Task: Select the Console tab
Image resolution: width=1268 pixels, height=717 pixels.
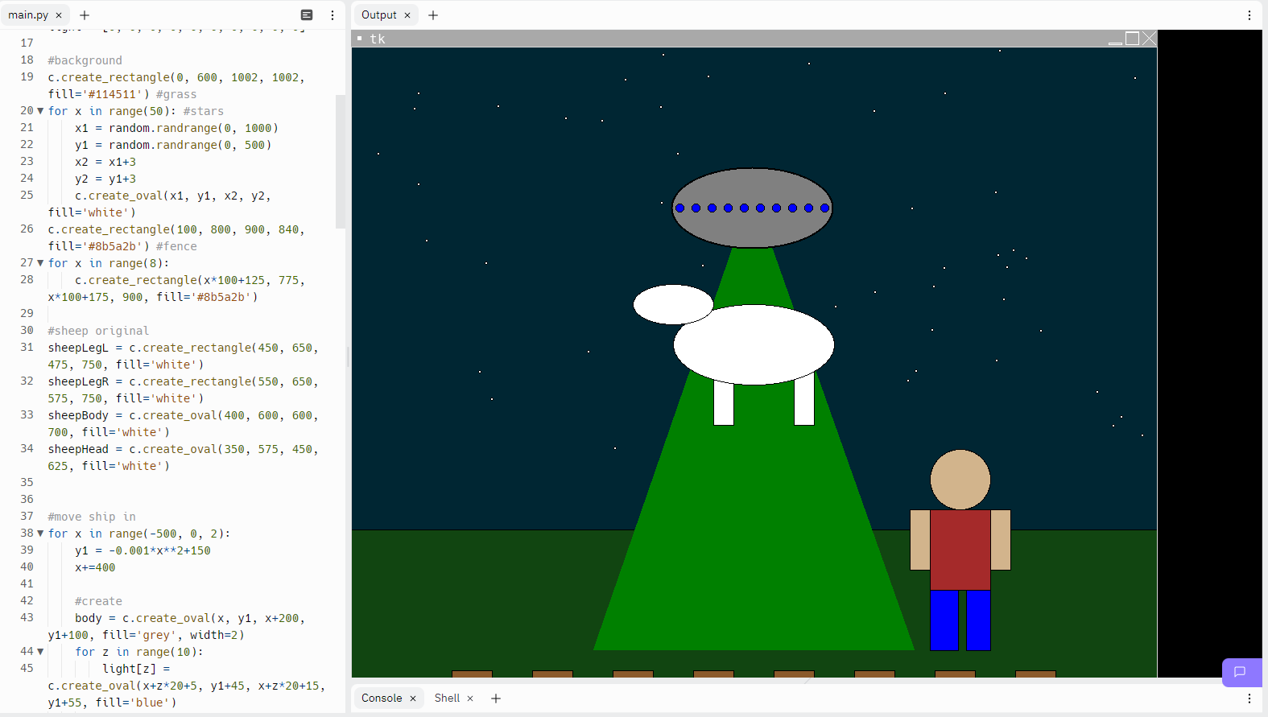Action: (x=382, y=698)
